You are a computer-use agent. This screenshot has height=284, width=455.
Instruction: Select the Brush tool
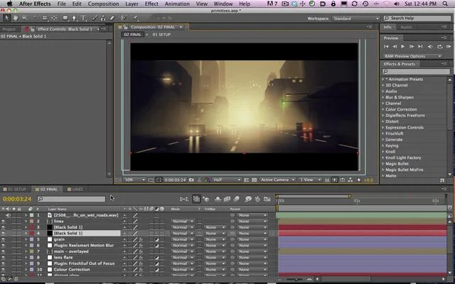tap(95, 18)
